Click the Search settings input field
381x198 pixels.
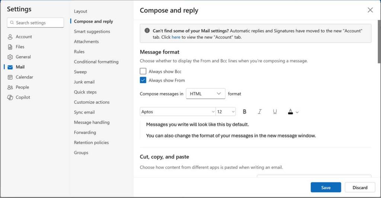[x=35, y=23]
